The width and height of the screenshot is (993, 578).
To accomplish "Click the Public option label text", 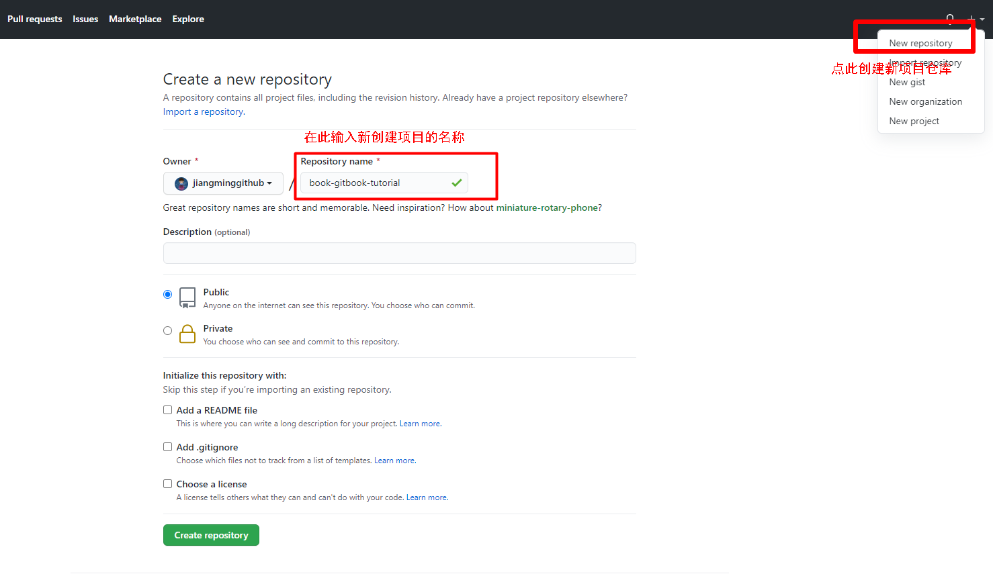I will pyautogui.click(x=216, y=292).
